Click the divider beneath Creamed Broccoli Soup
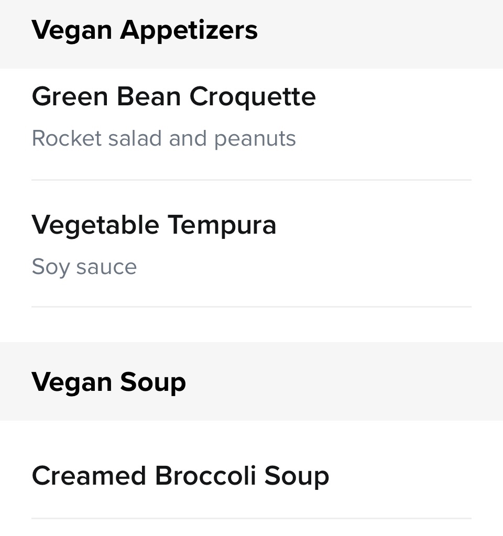 [x=251, y=519]
